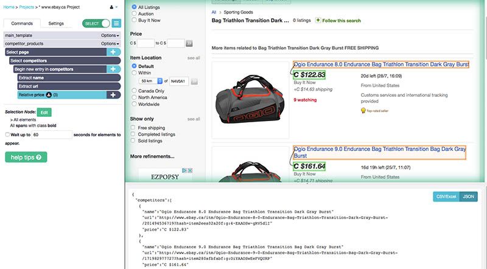The image size is (487, 269).
Task: Enable Free shipping filter
Action: pyautogui.click(x=133, y=128)
